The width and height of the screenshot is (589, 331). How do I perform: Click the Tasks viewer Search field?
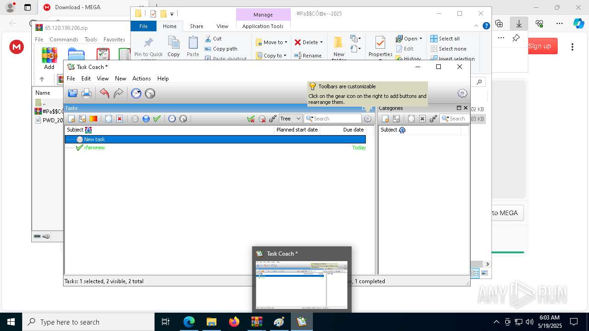[x=336, y=119]
